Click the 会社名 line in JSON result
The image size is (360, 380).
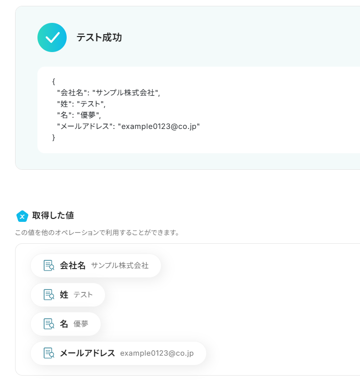point(108,92)
